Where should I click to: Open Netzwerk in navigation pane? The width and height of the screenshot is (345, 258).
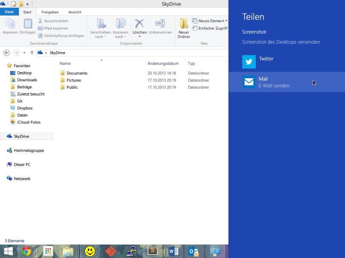pos(22,178)
